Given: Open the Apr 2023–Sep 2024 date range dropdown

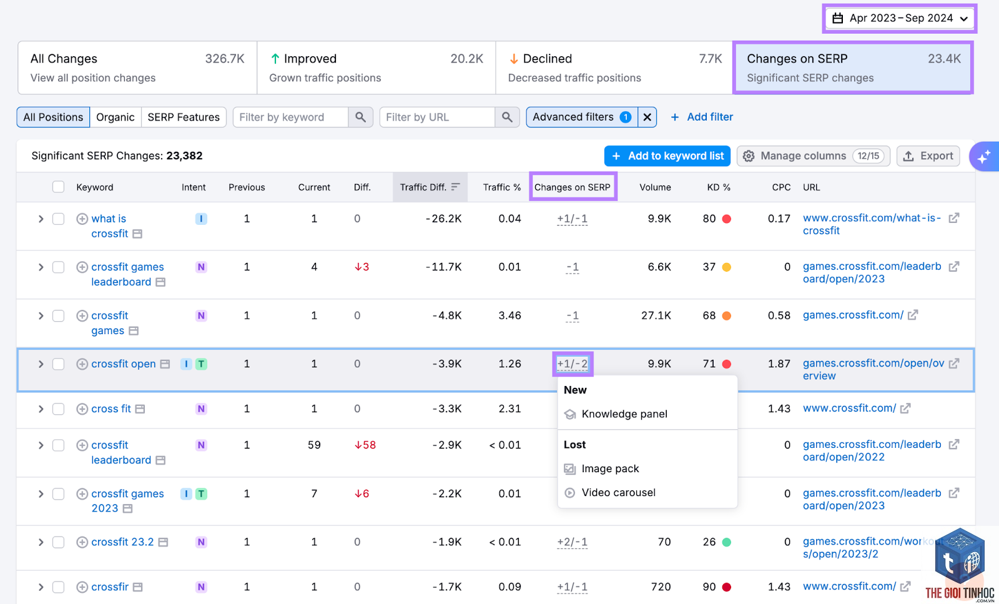Looking at the screenshot, I should (x=900, y=18).
